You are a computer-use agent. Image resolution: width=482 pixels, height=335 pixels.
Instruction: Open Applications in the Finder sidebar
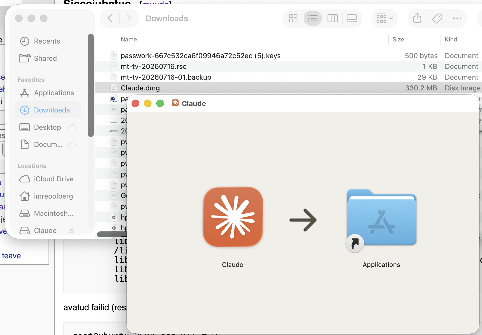click(46, 93)
